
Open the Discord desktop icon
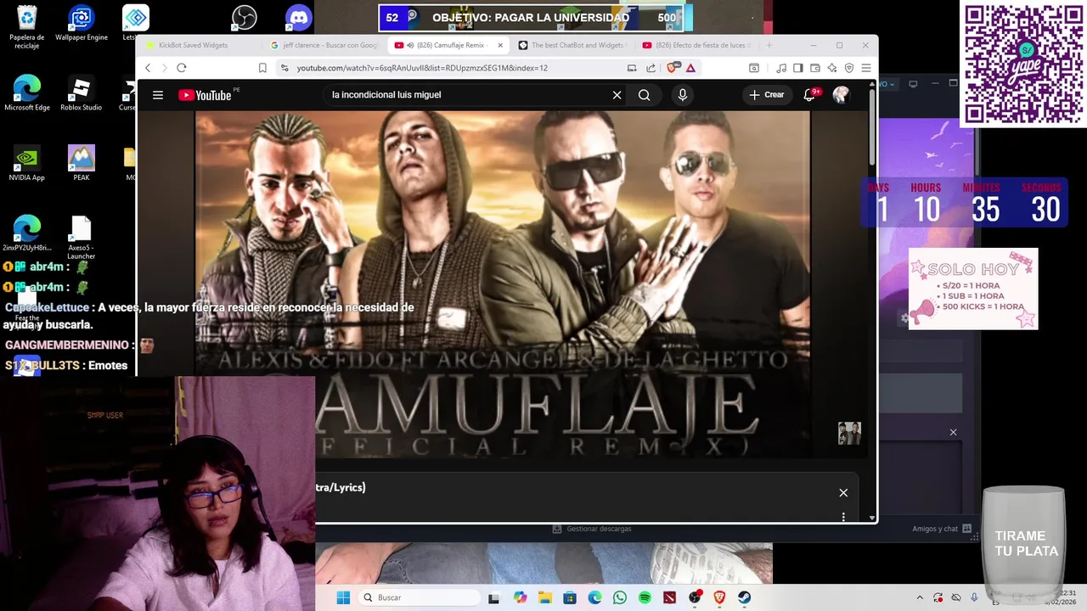(x=299, y=18)
